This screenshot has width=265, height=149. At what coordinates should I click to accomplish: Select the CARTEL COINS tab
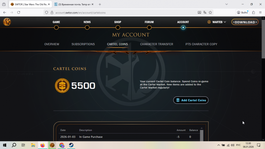(117, 44)
